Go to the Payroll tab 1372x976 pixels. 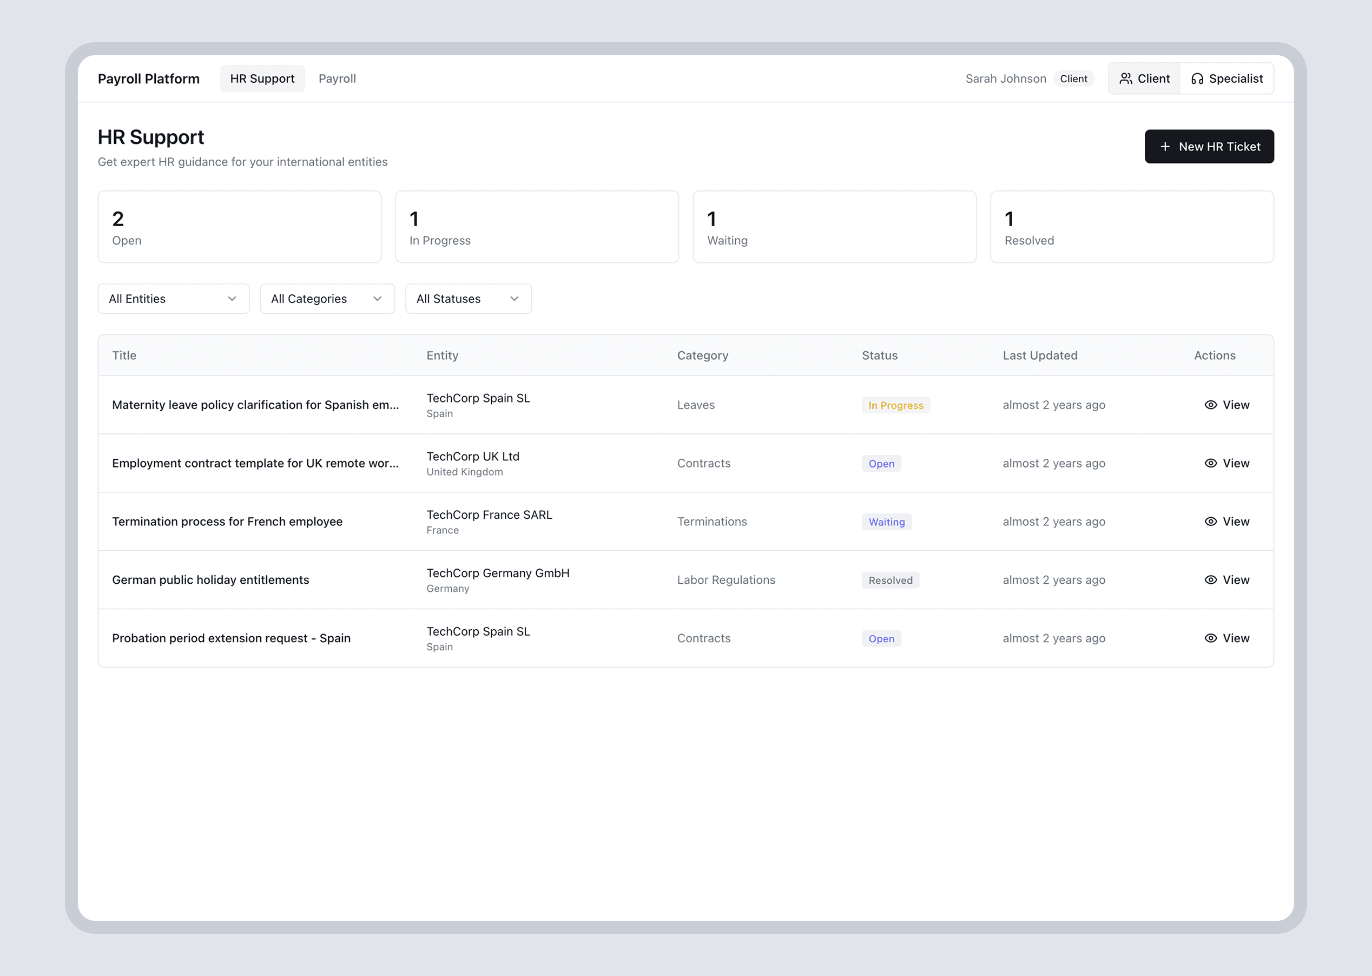[x=337, y=79]
